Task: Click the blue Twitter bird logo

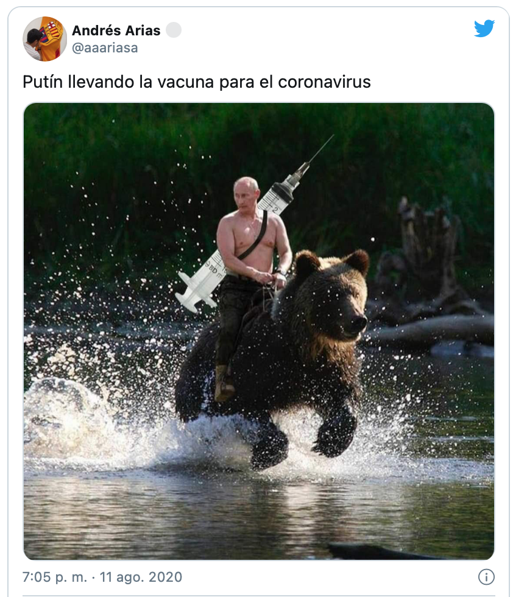Action: (484, 29)
